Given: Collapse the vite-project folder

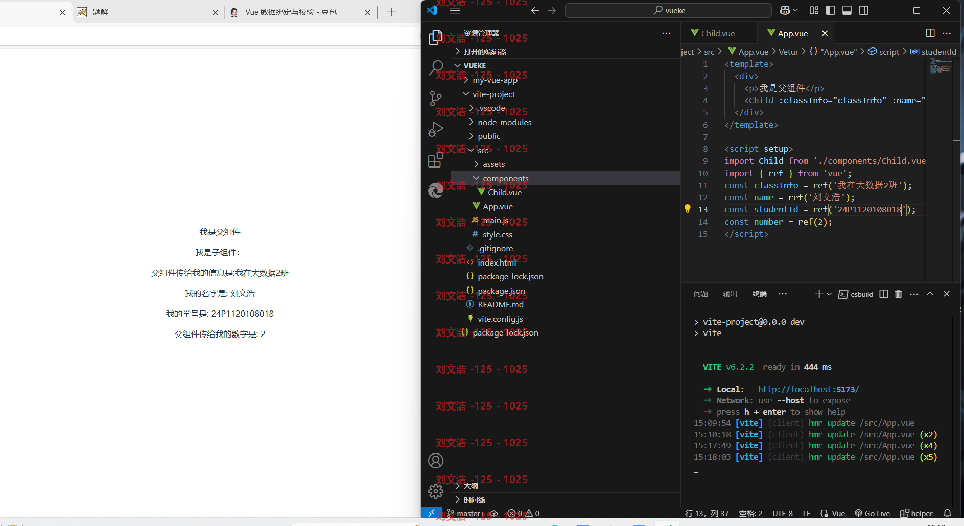Looking at the screenshot, I should click(565, 94).
